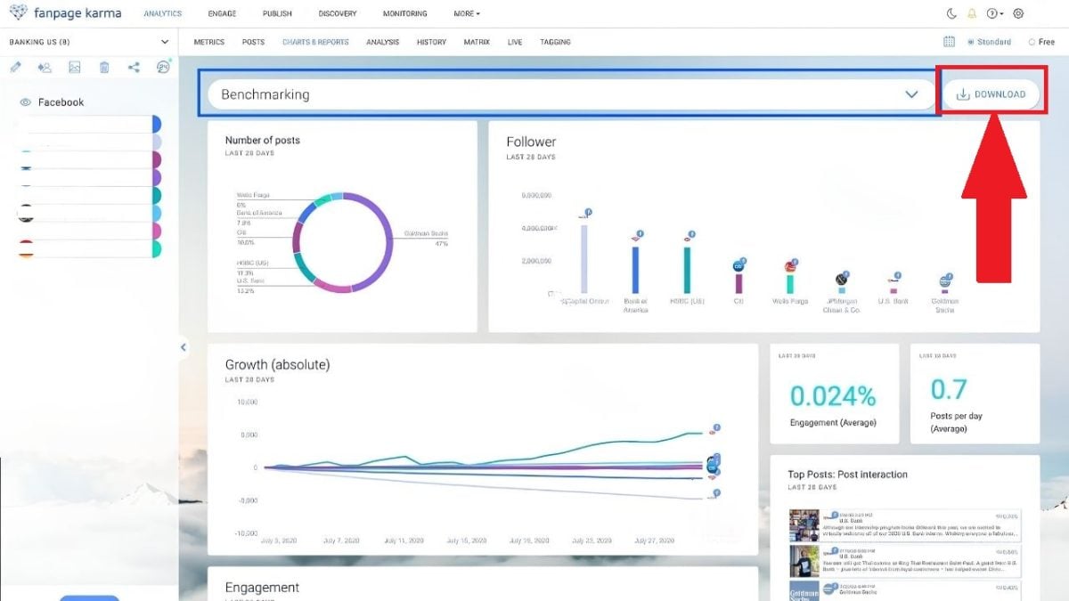This screenshot has height=601, width=1069.
Task: Click the Engagement section heading
Action: click(x=262, y=588)
